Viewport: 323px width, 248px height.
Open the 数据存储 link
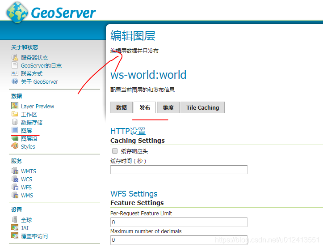32,123
